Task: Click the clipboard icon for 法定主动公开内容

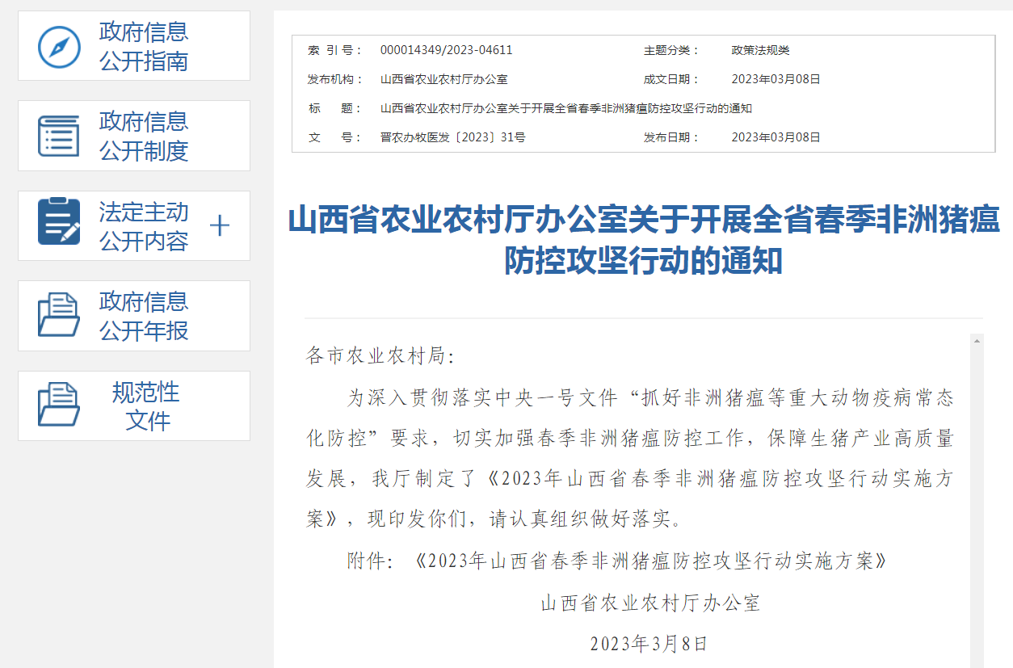Action: point(59,222)
